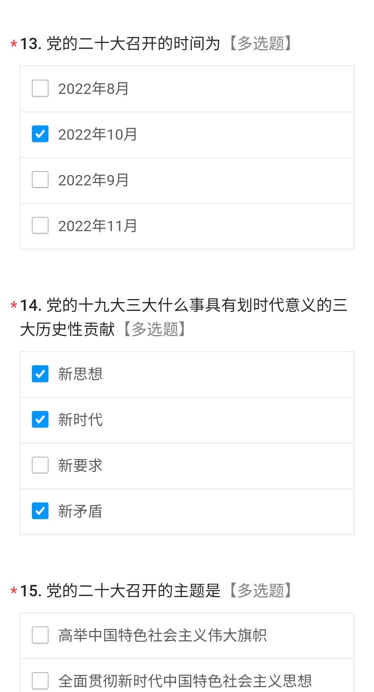
Task: Check 高举中国特色社会主义伟大旗帜 checkbox
Action: (x=40, y=635)
